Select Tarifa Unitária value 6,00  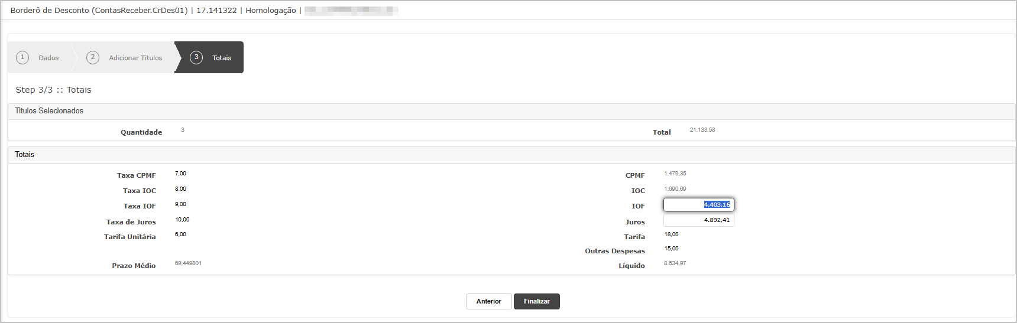coord(180,234)
